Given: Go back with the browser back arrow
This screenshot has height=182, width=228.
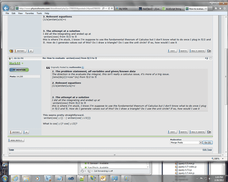Looking at the screenshot, I should click(x=6, y=8).
